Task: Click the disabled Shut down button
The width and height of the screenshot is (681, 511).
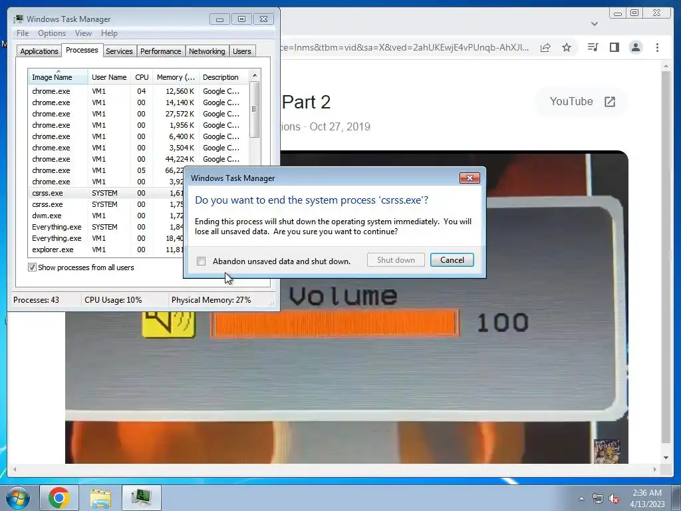Action: (396, 260)
